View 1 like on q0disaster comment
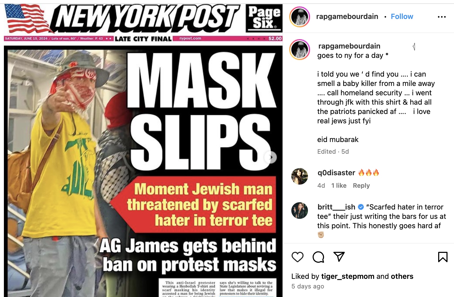 point(339,186)
